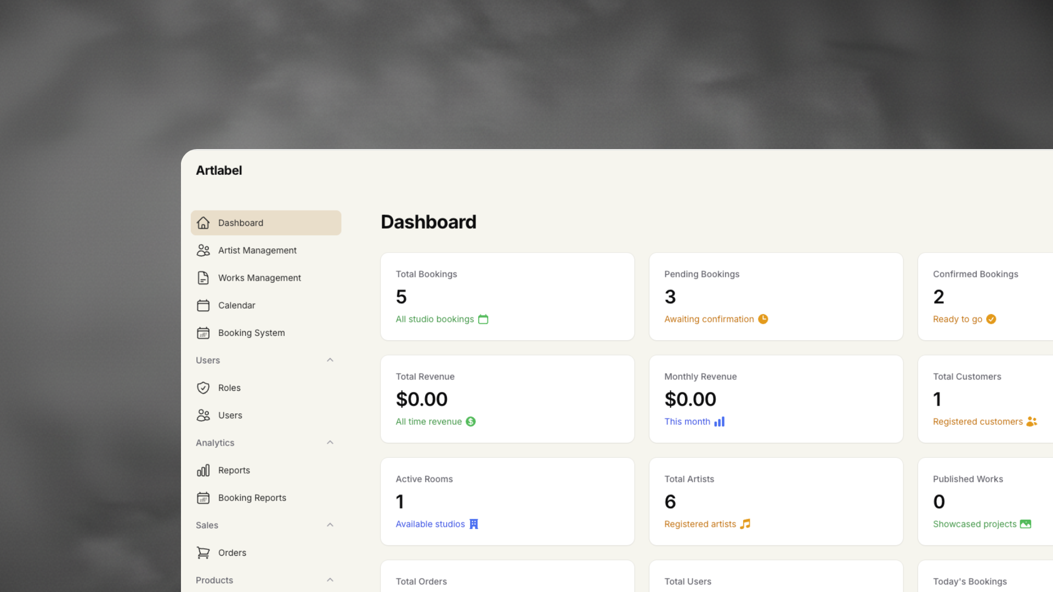
Task: Open the Artist Management page
Action: coord(257,250)
